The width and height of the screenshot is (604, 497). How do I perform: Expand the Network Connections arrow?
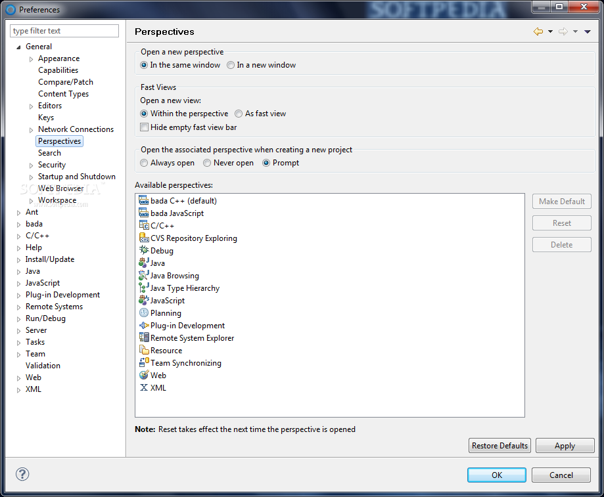tap(31, 130)
